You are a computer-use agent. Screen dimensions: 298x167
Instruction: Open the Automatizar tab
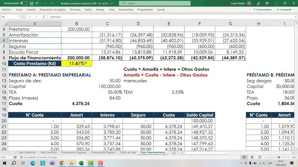[x=126, y=10]
